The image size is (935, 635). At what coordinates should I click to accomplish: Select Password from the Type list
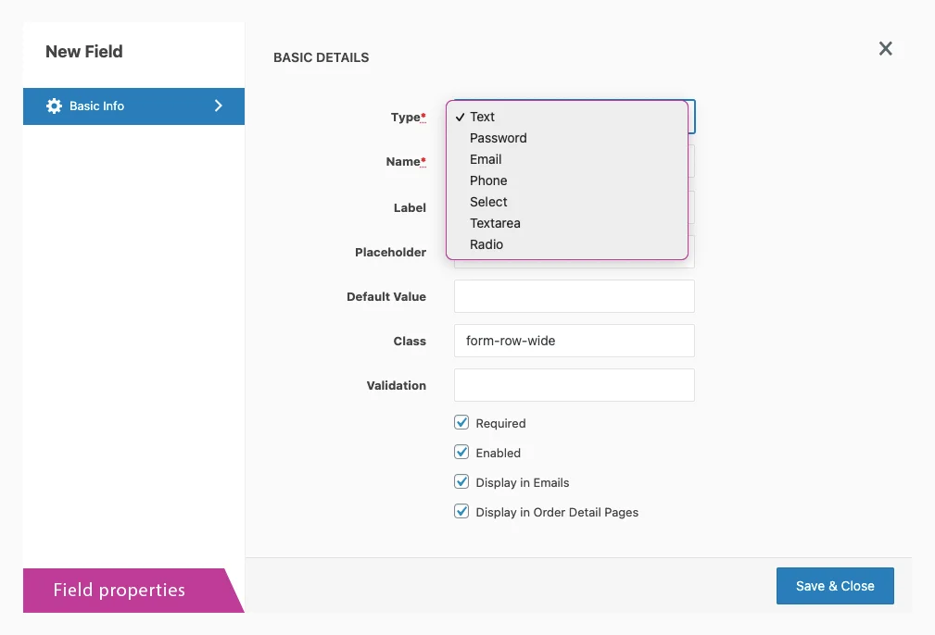[x=499, y=138]
